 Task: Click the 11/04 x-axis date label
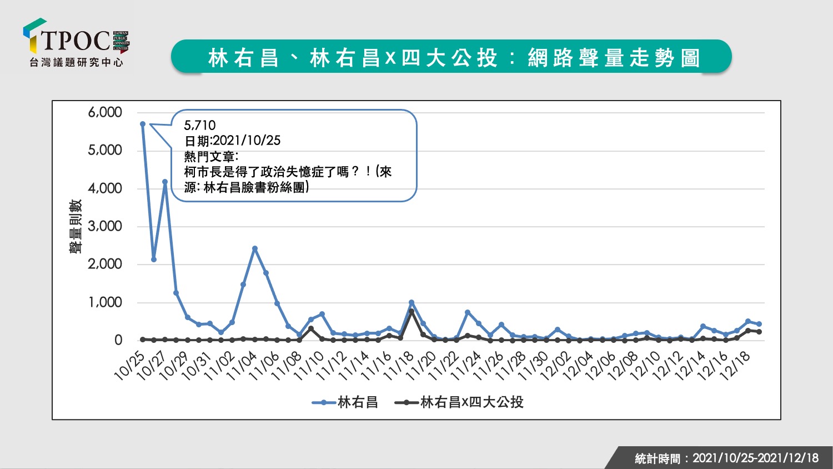click(243, 365)
